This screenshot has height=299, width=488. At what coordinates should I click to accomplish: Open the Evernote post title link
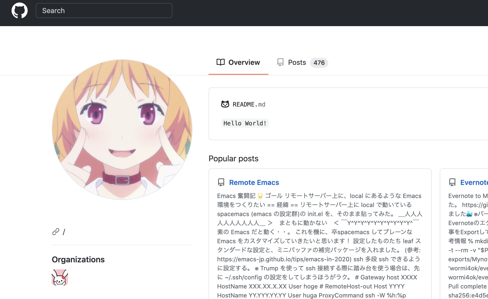click(474, 182)
